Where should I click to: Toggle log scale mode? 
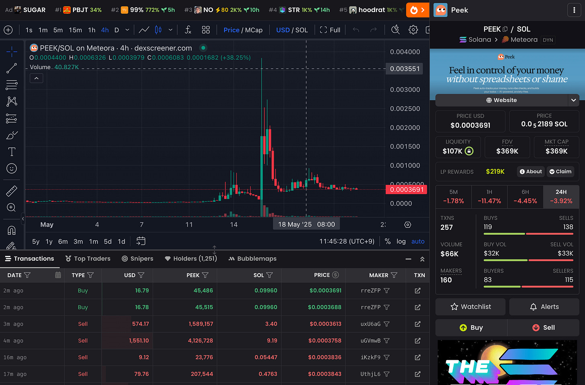point(401,241)
